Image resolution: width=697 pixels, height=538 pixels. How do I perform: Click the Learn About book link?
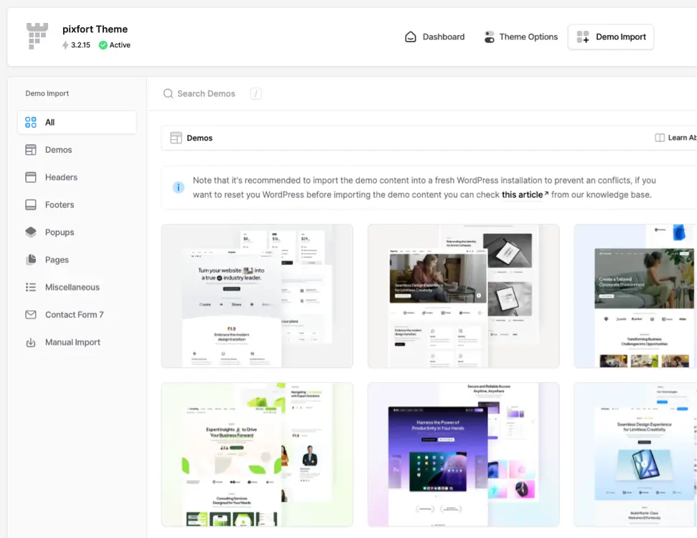pyautogui.click(x=675, y=138)
